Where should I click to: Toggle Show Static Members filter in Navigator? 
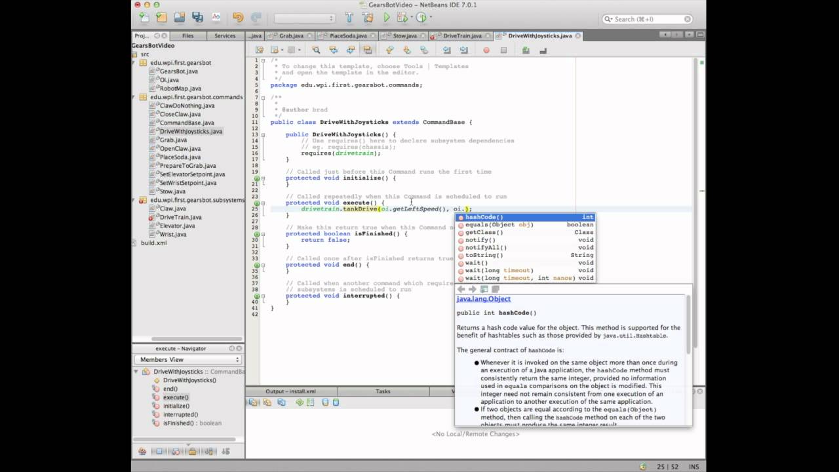point(176,451)
